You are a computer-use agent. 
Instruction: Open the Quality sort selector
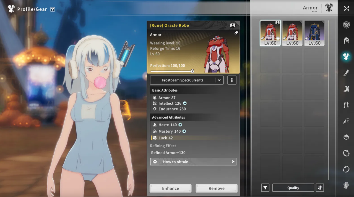pyautogui.click(x=293, y=188)
